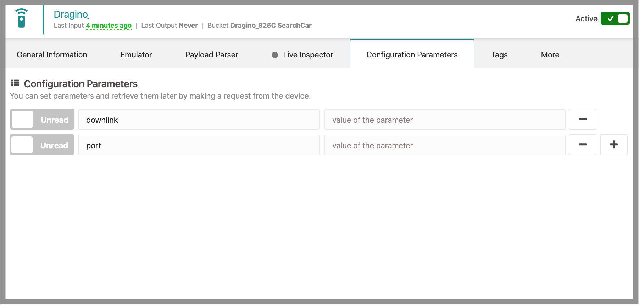The width and height of the screenshot is (639, 305).
Task: Click the Configuration Parameters list icon
Action: (15, 83)
